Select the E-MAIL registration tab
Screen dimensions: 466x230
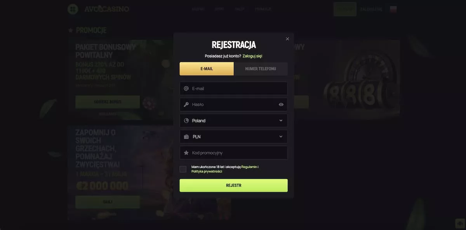[x=207, y=69]
